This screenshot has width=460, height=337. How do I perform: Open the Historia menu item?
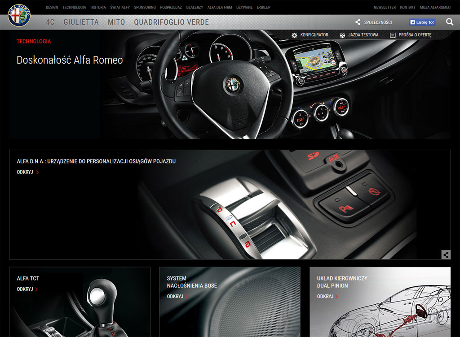pyautogui.click(x=98, y=7)
